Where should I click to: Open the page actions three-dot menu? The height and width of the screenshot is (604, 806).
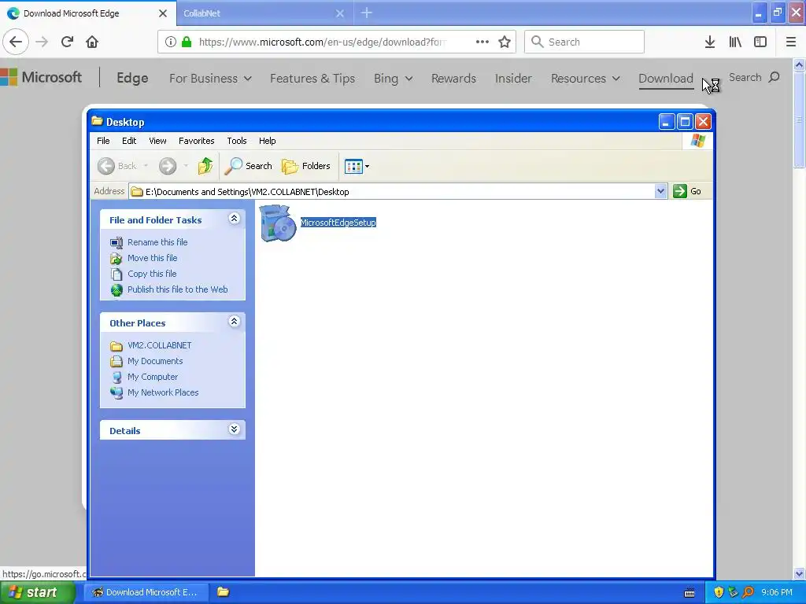482,42
